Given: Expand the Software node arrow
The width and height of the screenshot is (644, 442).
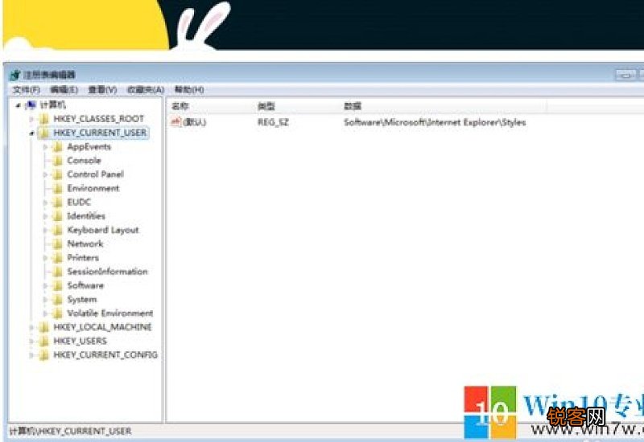Looking at the screenshot, I should [x=45, y=286].
